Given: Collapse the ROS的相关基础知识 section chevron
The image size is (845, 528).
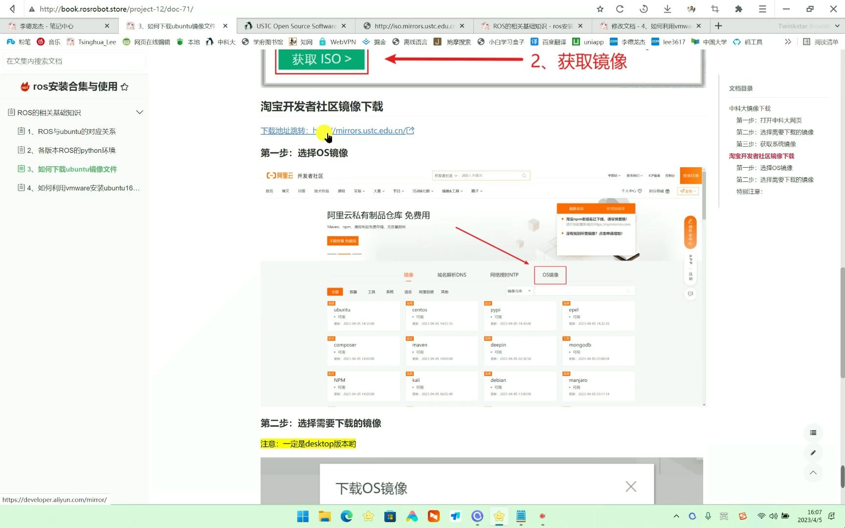Looking at the screenshot, I should 139,112.
